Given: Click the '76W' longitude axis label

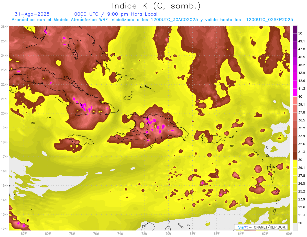Looking at the screenshot, I should tap(96, 233).
